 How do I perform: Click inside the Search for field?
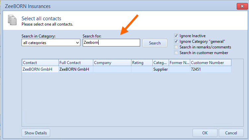coord(111,42)
